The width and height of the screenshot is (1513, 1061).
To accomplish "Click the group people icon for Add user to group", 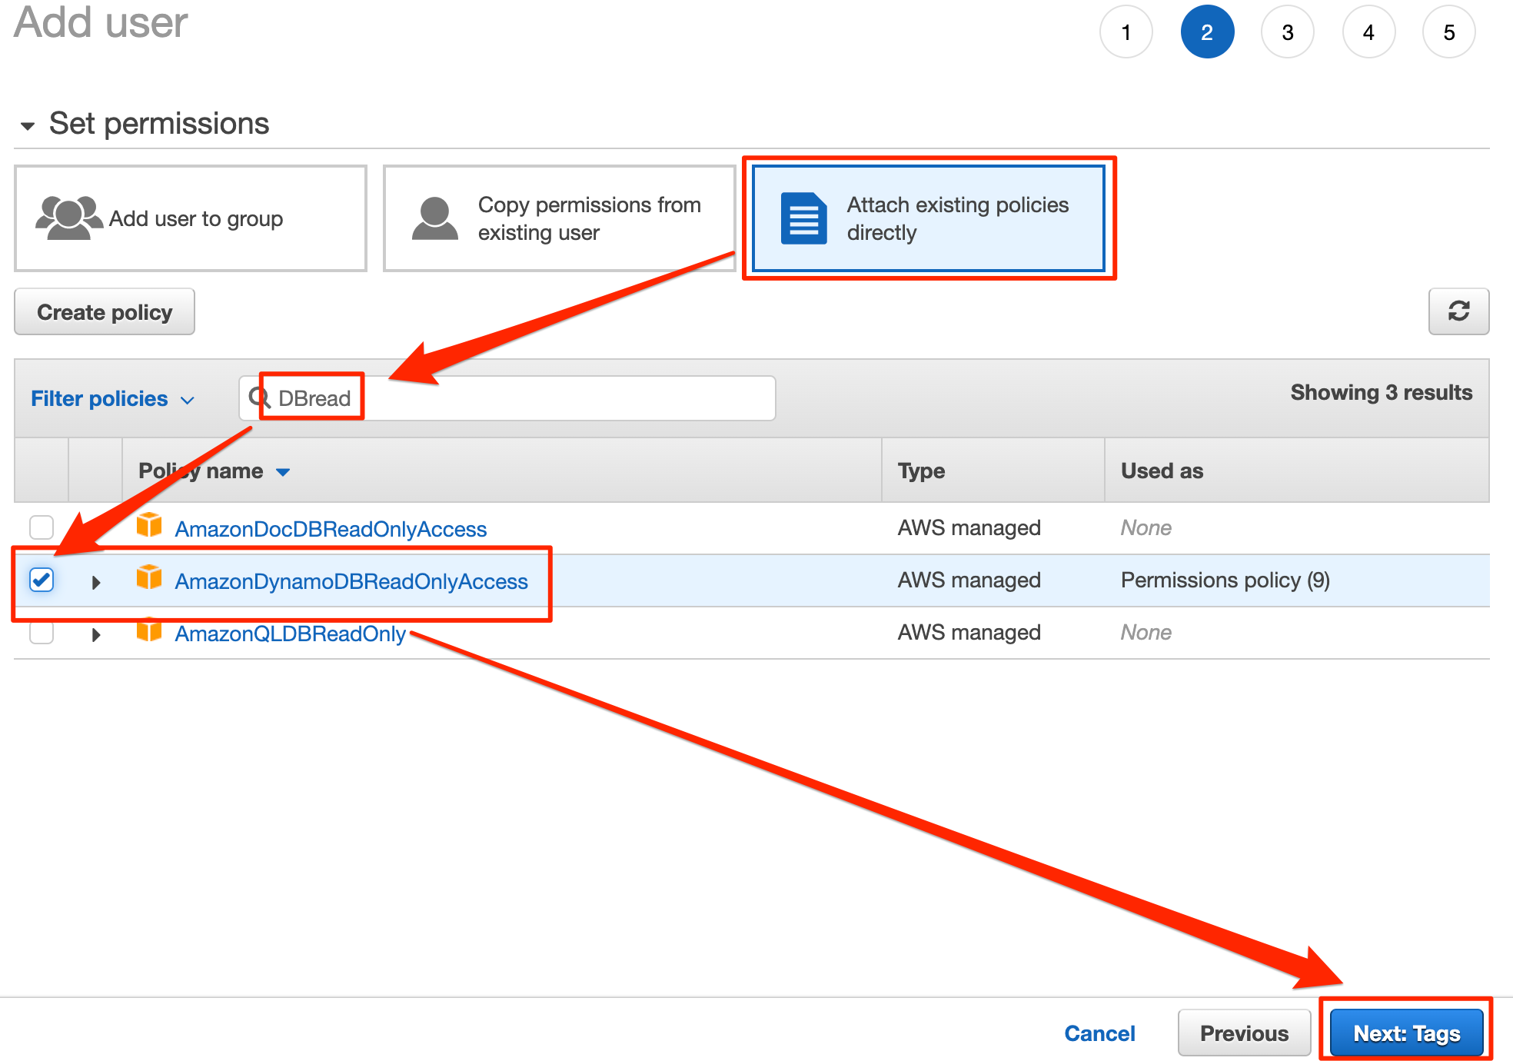I will tap(68, 218).
